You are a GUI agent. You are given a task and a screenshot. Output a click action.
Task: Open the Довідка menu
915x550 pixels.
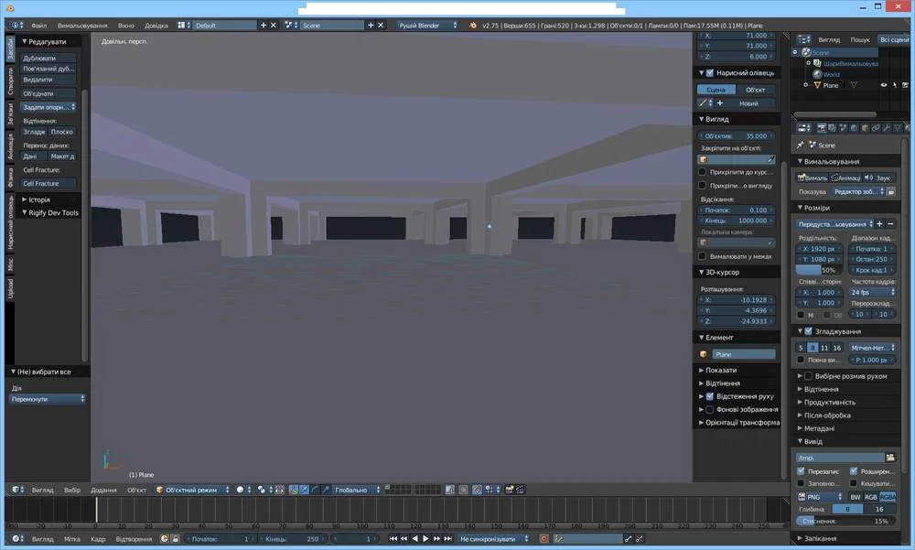pos(156,25)
